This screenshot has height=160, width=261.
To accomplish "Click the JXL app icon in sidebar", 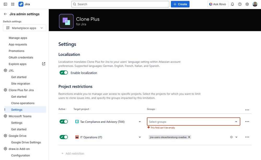I will pos(5,70).
